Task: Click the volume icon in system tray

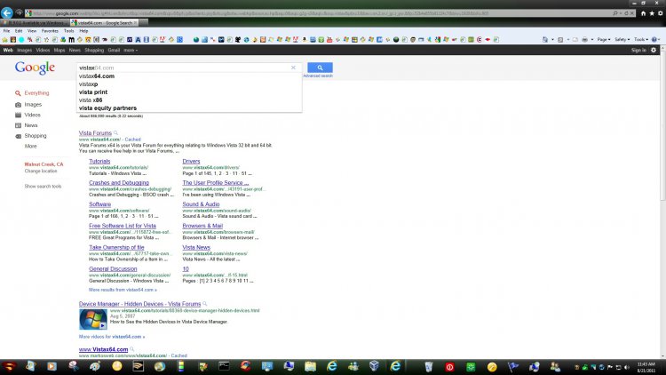Action: point(627,367)
